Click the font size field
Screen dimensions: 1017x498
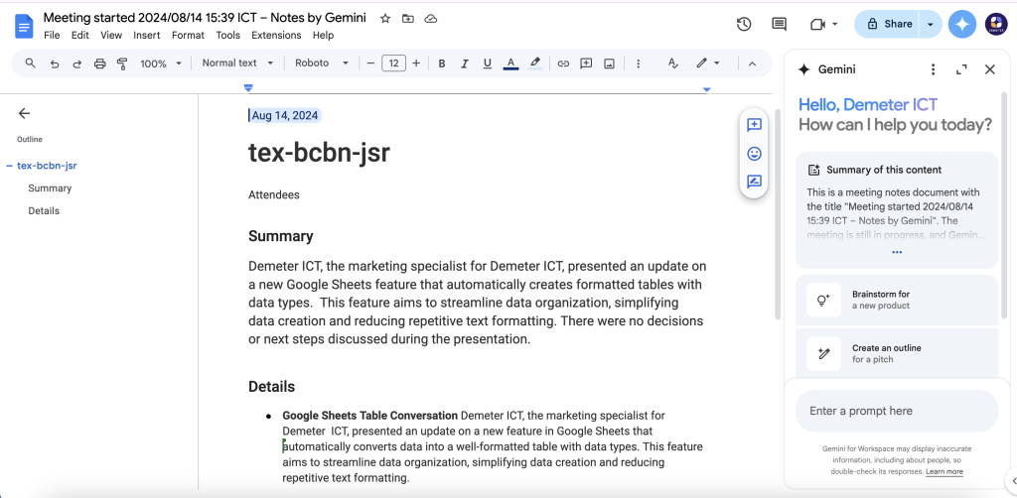(x=393, y=63)
